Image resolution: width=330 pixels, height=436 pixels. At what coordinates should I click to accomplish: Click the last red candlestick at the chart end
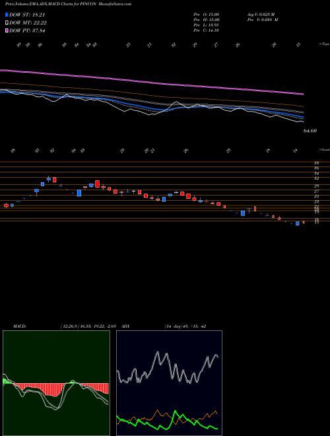tap(304, 222)
